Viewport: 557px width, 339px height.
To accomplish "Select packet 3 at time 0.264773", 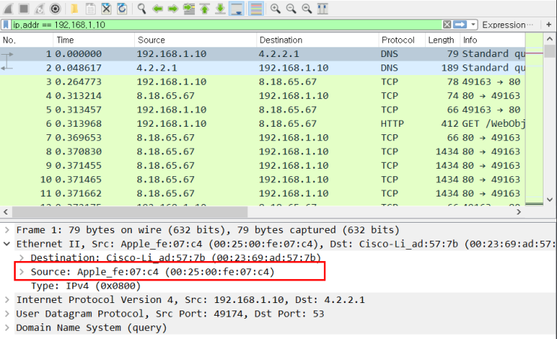I will [262, 82].
